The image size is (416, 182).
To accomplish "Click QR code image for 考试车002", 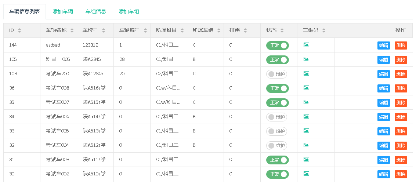I will point(306,174).
